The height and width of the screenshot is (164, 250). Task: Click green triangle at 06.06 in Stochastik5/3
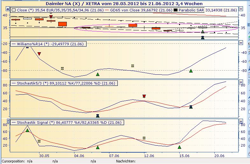[98, 116]
